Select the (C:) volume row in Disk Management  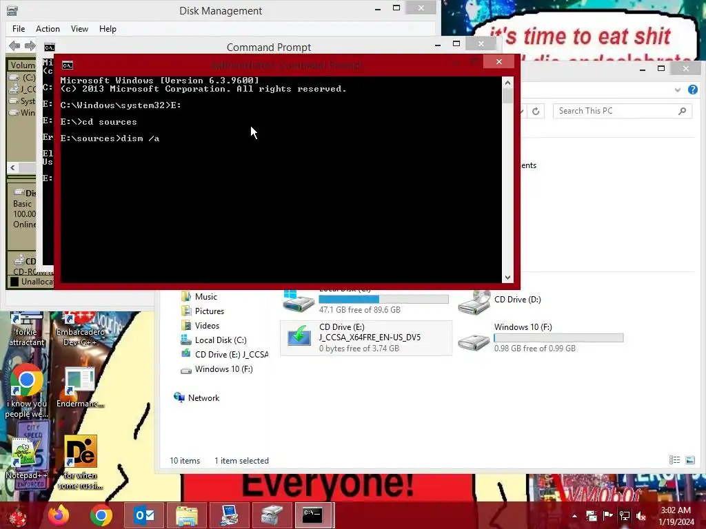point(23,77)
